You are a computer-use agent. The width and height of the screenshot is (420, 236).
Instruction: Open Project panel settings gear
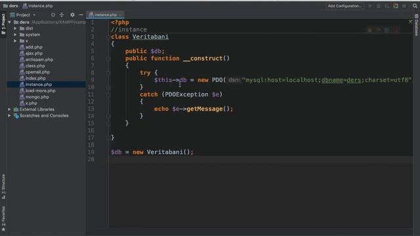point(72,15)
